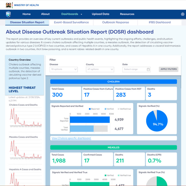Click the Measles Total Cases value 1,988

[x=59, y=161]
